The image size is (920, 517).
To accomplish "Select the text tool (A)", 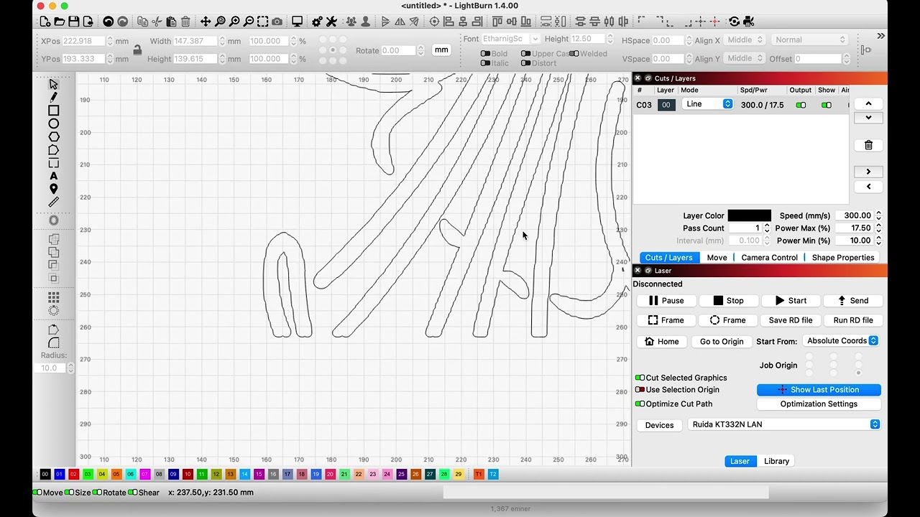I will point(53,176).
